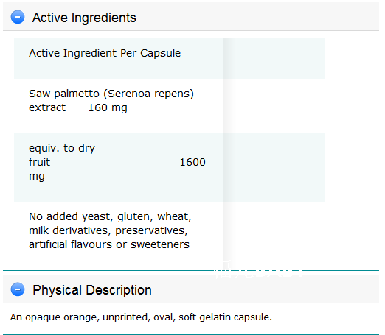Click the milk derivatives, preservatives line
Screen dimensions: 385x335
108,230
